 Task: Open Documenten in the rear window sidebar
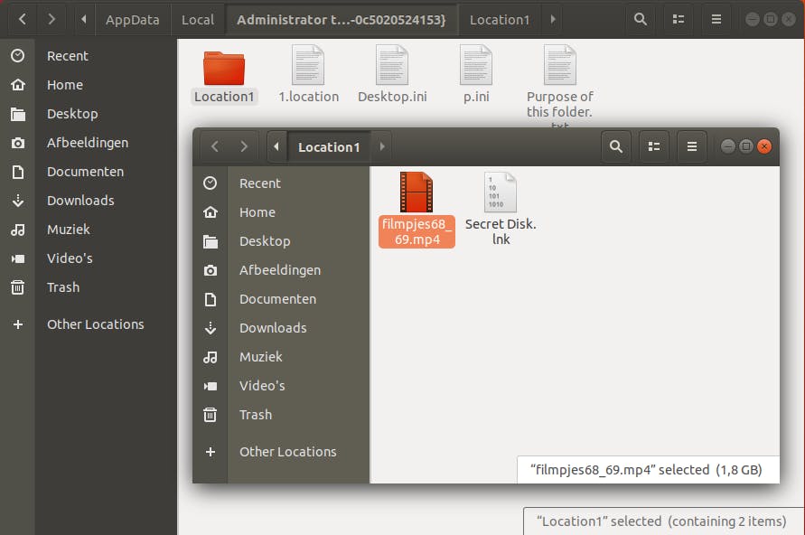88,172
